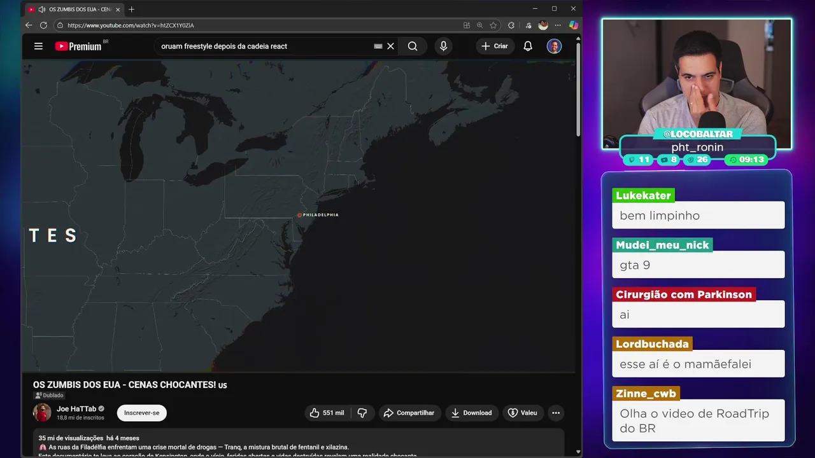The width and height of the screenshot is (815, 458).
Task: Open browser extensions puzzle icon
Action: (511, 25)
